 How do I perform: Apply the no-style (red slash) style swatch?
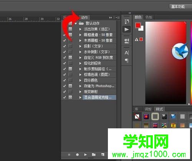click(137, 116)
